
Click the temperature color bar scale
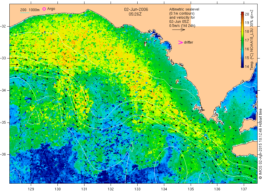(242, 40)
